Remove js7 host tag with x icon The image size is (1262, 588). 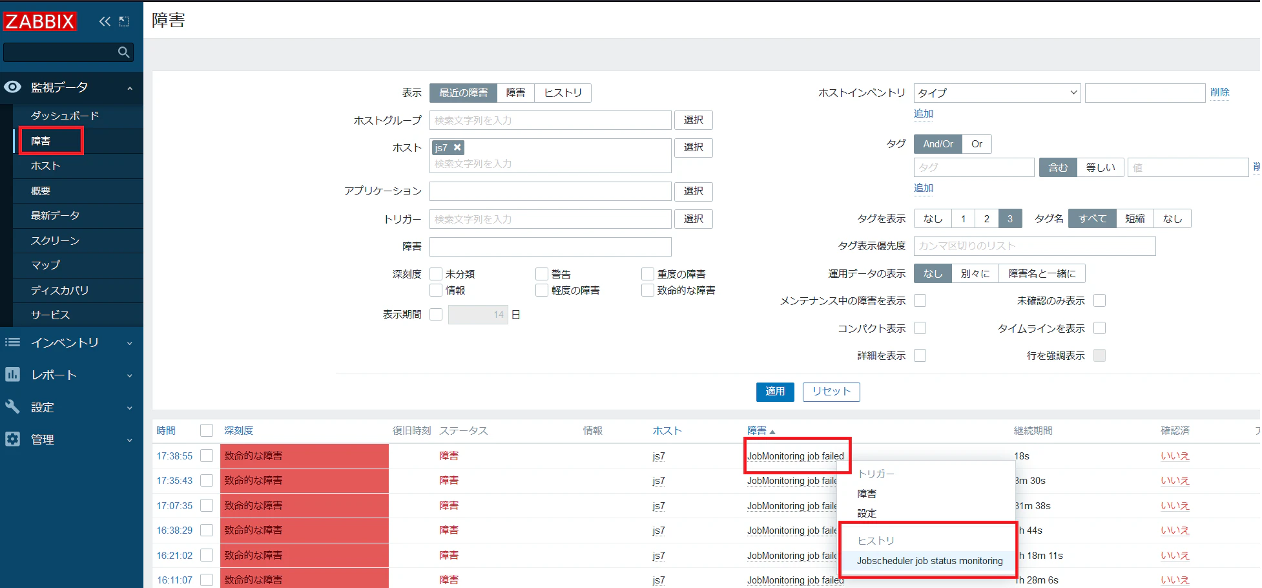(x=457, y=147)
